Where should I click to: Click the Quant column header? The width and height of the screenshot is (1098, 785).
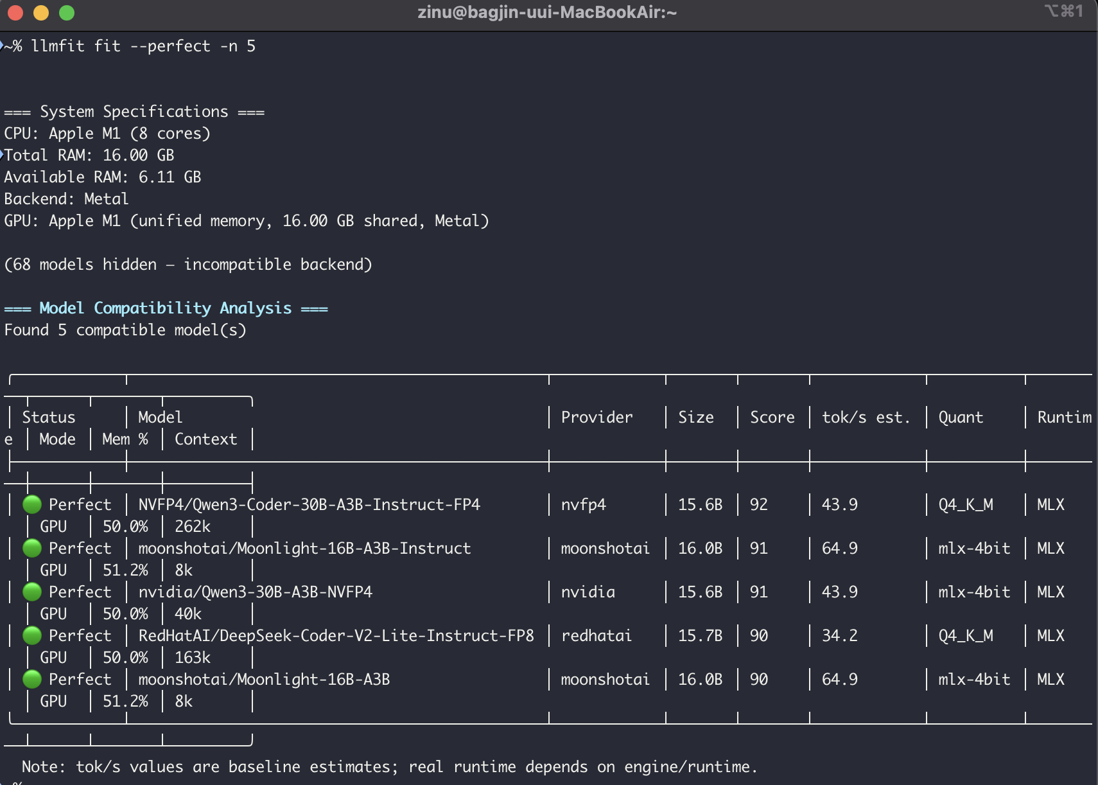[961, 418]
